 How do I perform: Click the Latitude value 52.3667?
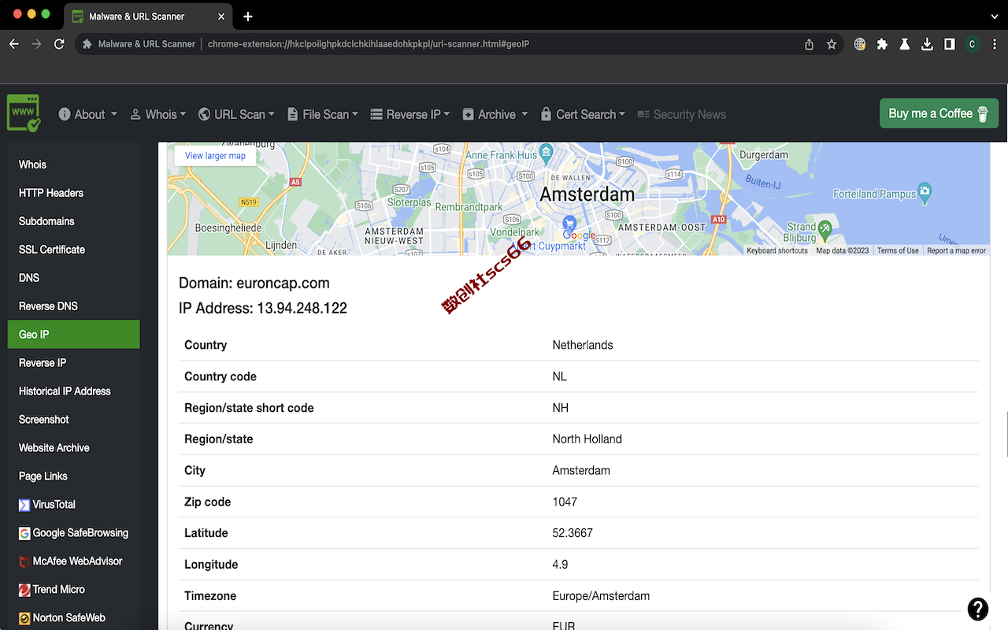pyautogui.click(x=573, y=533)
